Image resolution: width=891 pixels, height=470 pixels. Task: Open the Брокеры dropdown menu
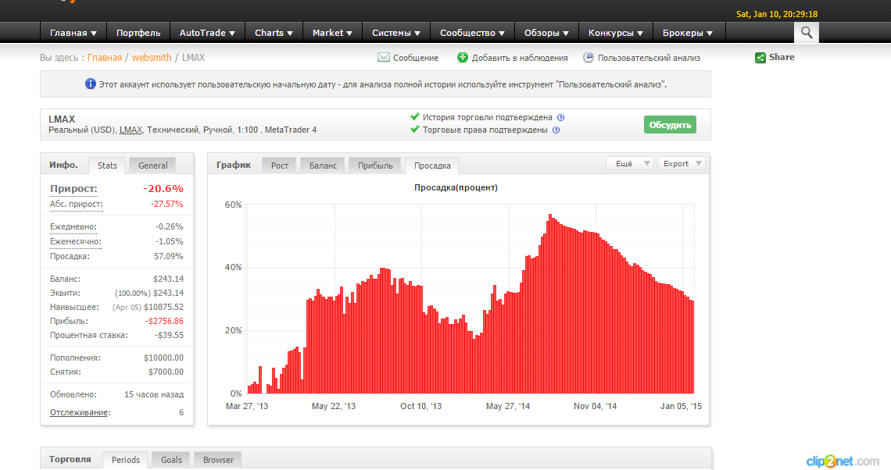688,33
